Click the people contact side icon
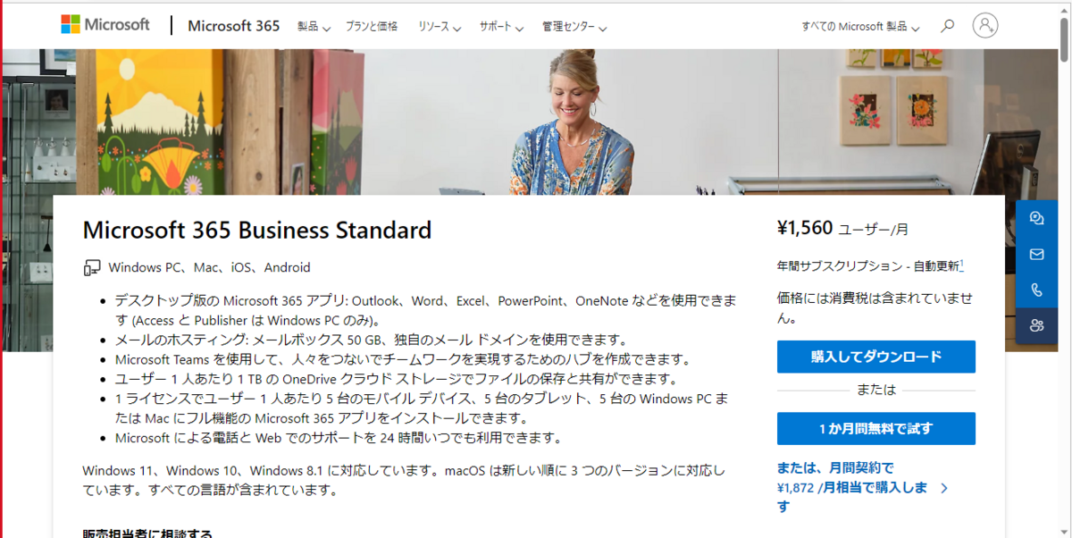Screen dimensions: 1072x538 coord(1036,325)
